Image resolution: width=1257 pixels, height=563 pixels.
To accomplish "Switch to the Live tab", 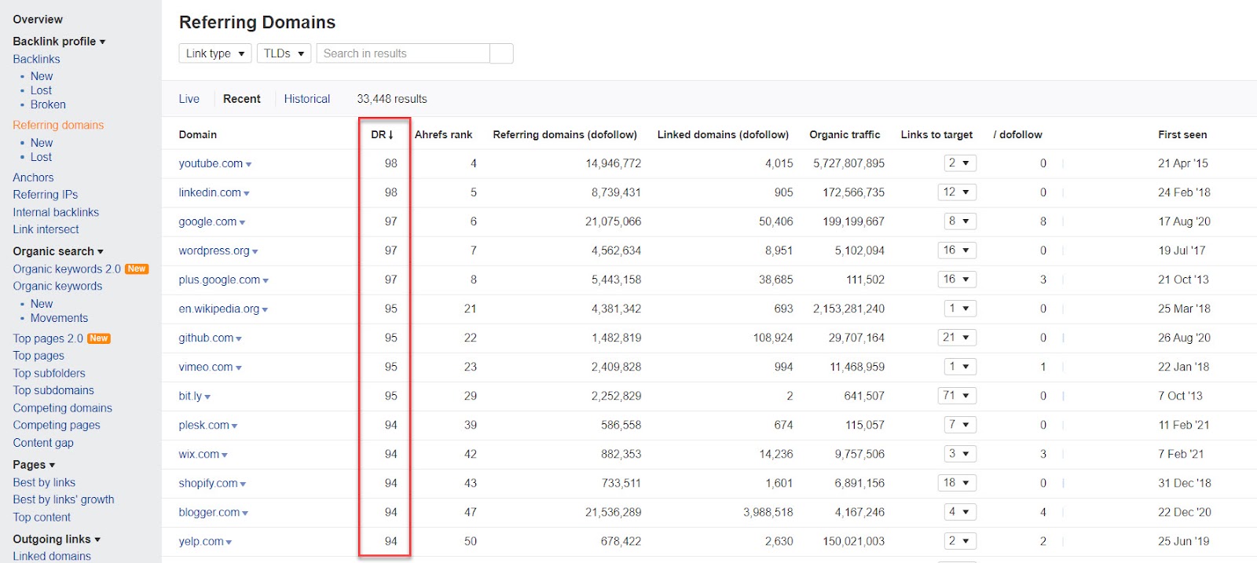I will [x=189, y=99].
